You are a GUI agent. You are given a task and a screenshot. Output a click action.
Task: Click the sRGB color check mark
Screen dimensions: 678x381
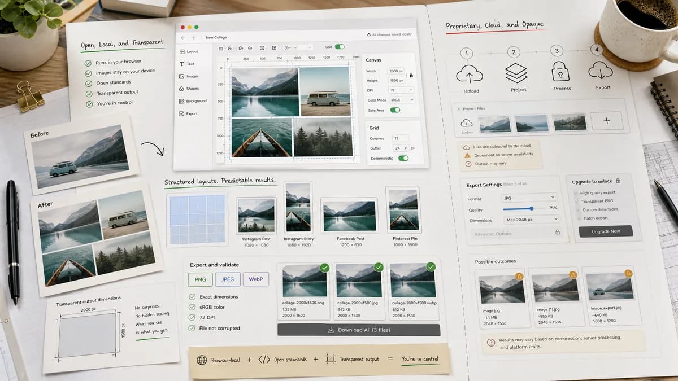point(192,307)
